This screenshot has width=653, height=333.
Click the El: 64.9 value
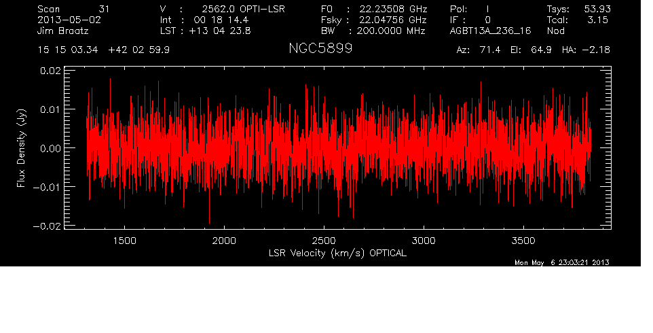[x=531, y=50]
